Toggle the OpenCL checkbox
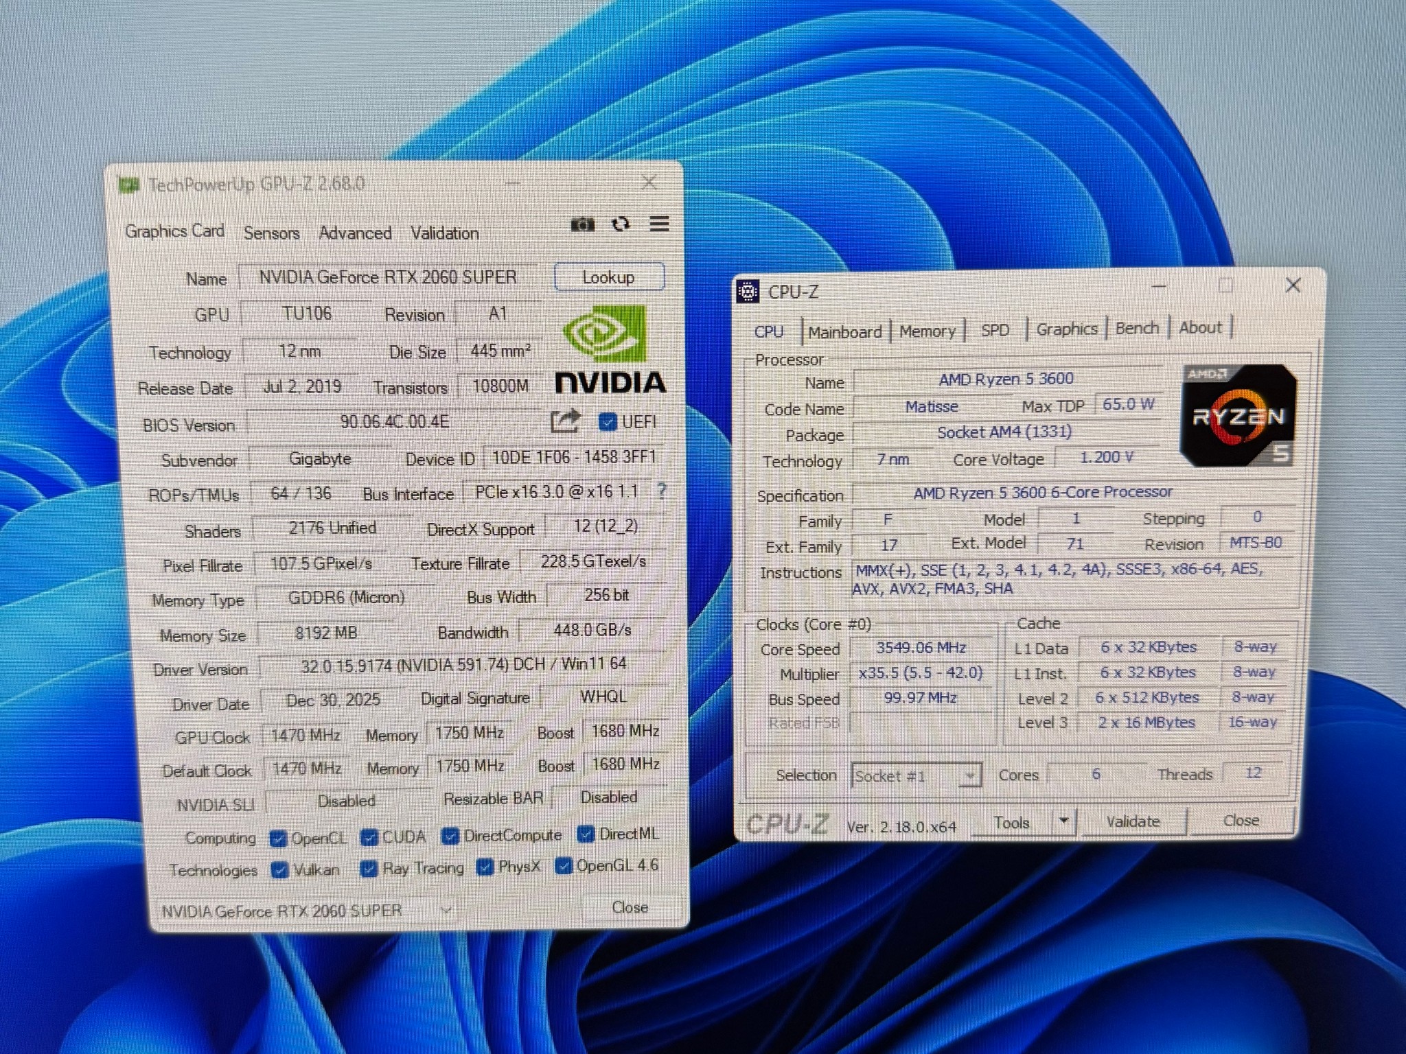Image resolution: width=1406 pixels, height=1054 pixels. point(278,839)
